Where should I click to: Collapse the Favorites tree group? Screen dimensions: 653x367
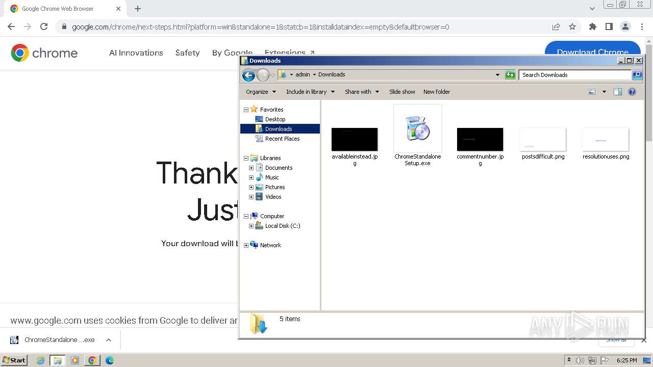click(x=246, y=110)
